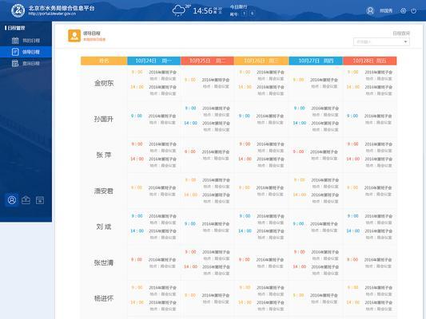Click the 10月27日 周四 column header
Image resolution: width=426 pixels, height=319 pixels.
click(x=316, y=61)
